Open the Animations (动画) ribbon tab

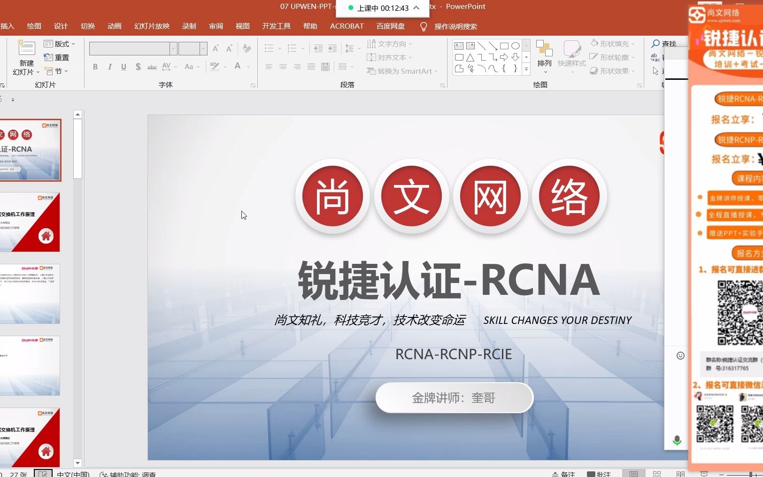(115, 26)
